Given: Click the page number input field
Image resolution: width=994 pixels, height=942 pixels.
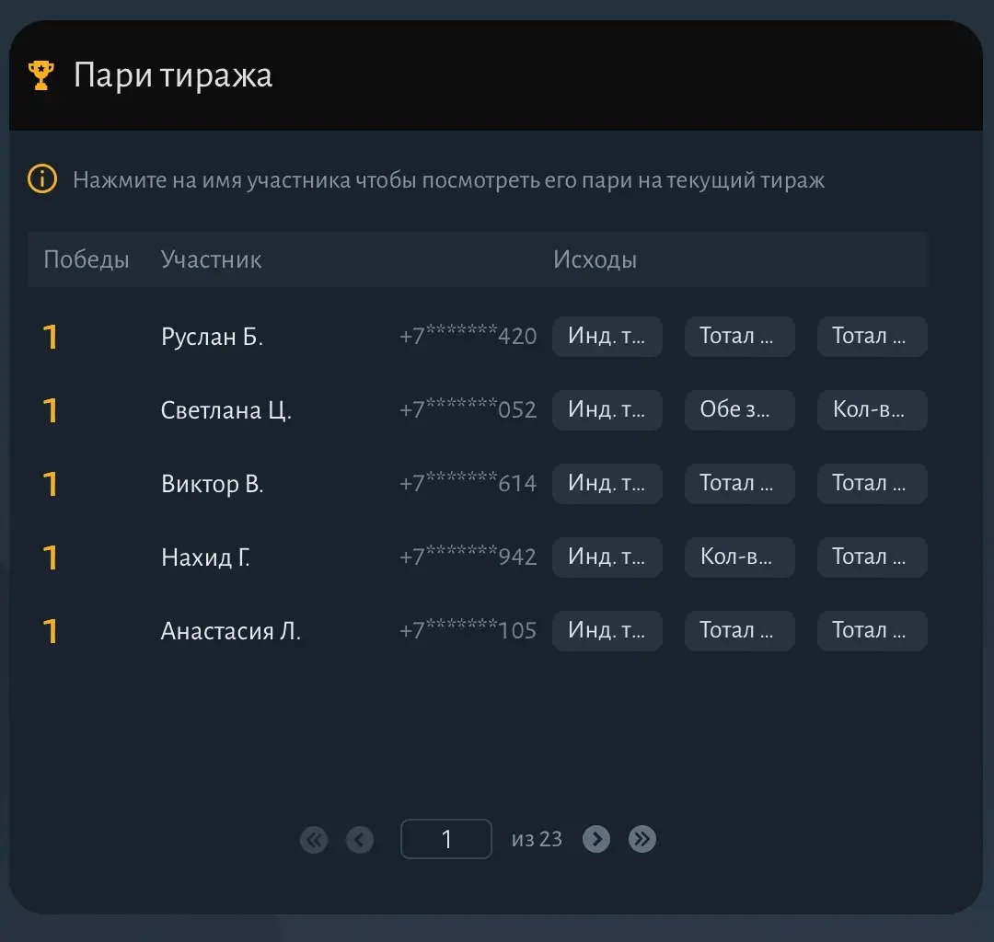Looking at the screenshot, I should tap(446, 839).
